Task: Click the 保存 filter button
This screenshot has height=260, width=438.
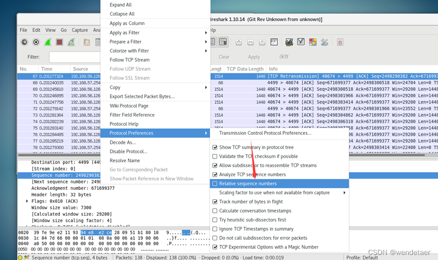Action: click(284, 57)
